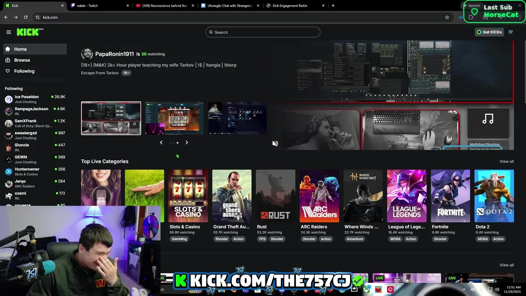The image size is (526, 296).
Task: Unmute the featured stream preview
Action: tap(275, 143)
